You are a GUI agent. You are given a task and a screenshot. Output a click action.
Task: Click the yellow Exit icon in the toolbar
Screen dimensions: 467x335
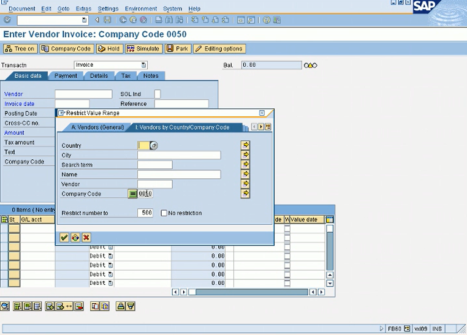click(133, 20)
